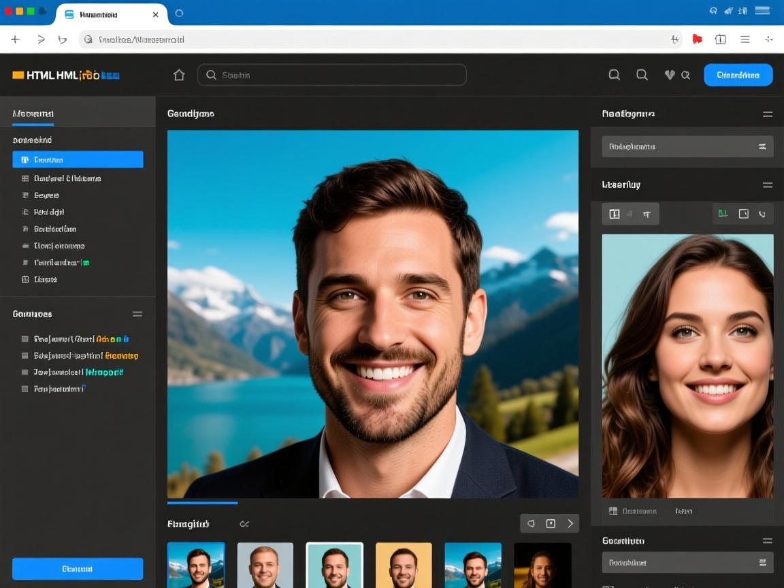The image size is (784, 588).
Task: Open the dropdown field at top of right panel
Action: [687, 146]
